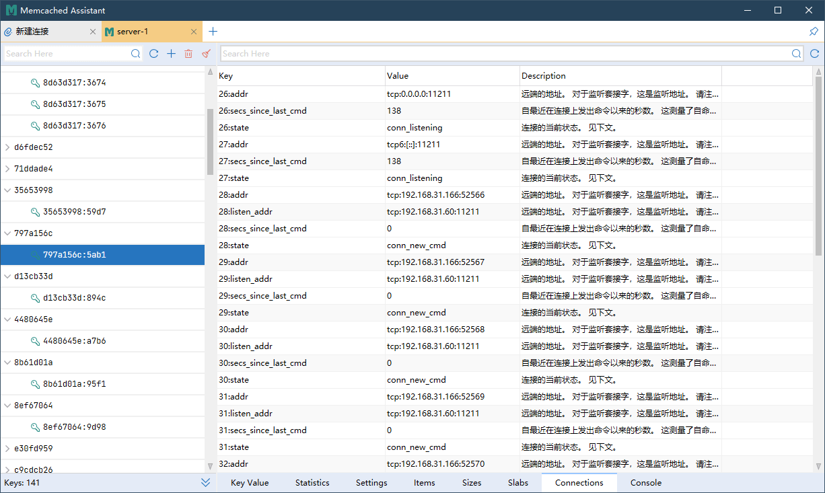This screenshot has height=493, width=825.
Task: Click the 27:state key cell
Action: pos(301,178)
